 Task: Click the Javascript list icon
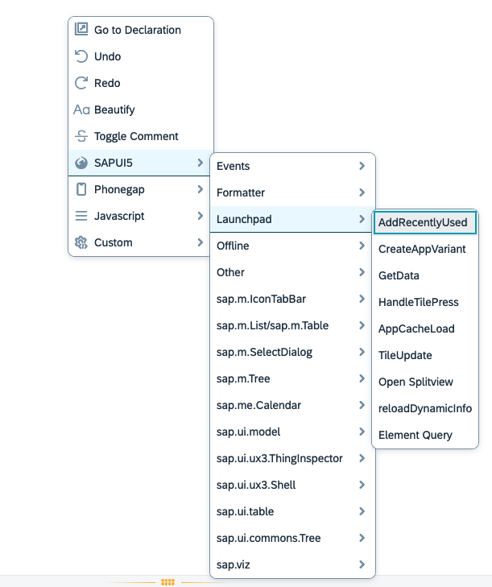point(81,216)
